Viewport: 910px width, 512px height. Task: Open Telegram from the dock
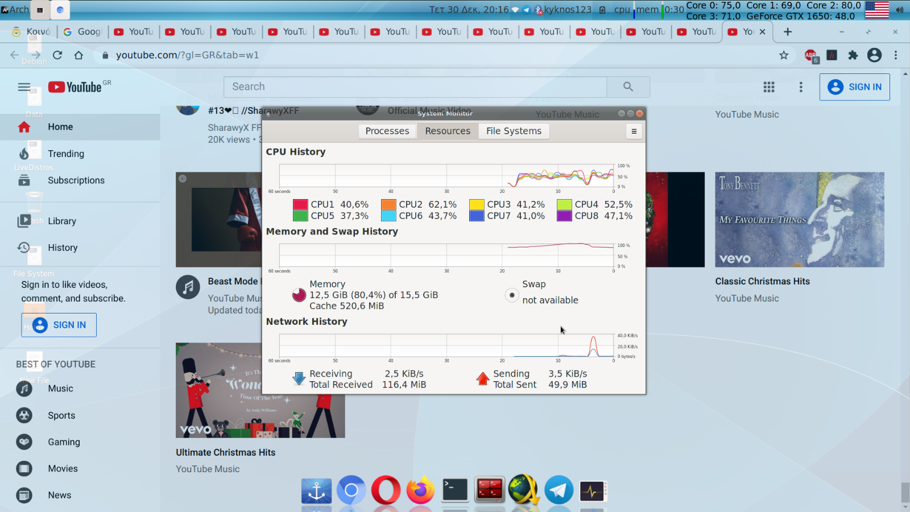tap(559, 490)
